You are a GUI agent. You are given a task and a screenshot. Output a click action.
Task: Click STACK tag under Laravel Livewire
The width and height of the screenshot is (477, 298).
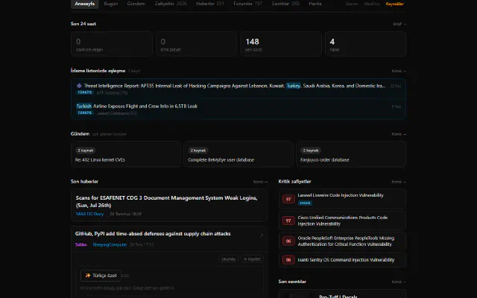305,203
